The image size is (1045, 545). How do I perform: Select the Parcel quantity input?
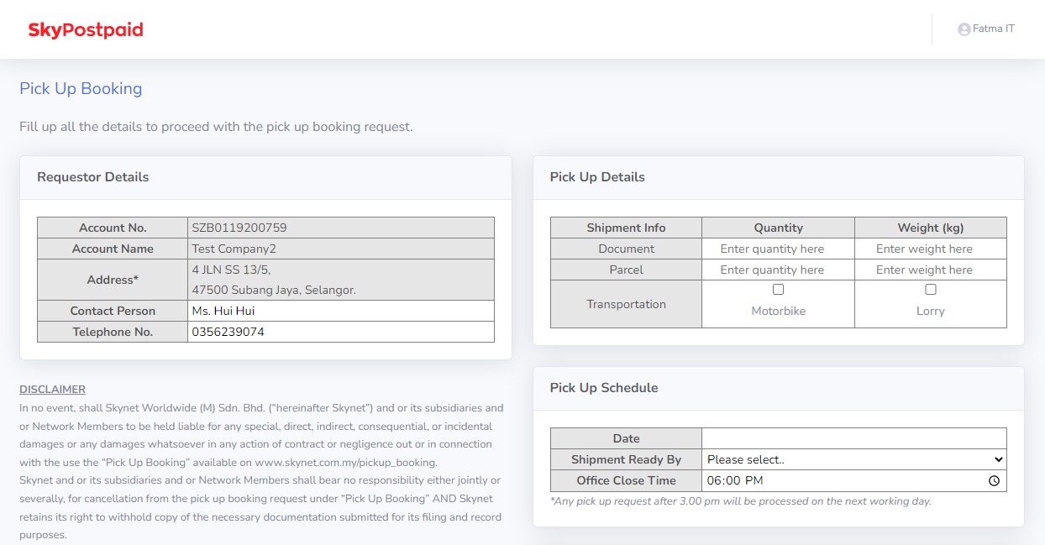[x=778, y=270]
